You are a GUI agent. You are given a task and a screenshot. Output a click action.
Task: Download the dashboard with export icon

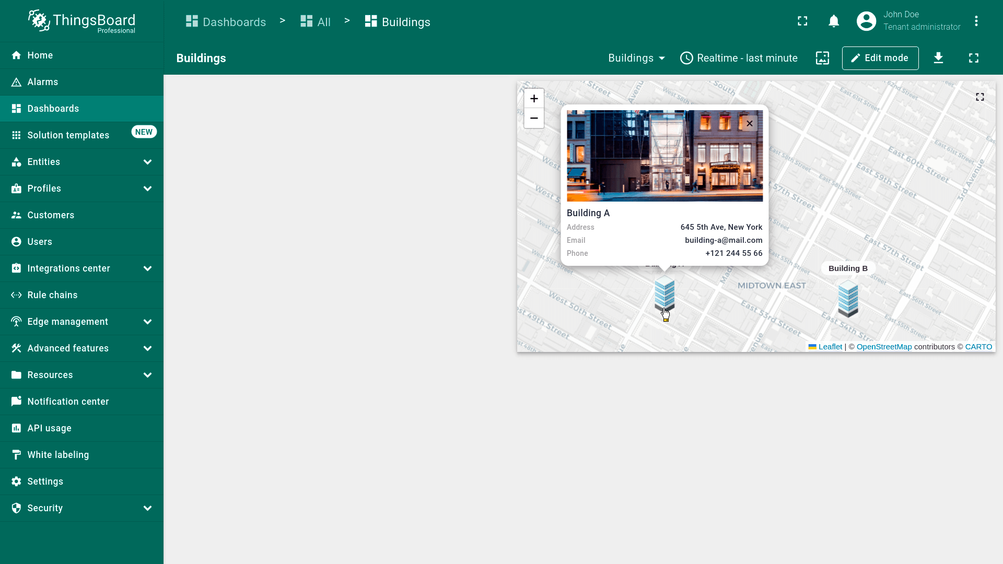[938, 58]
